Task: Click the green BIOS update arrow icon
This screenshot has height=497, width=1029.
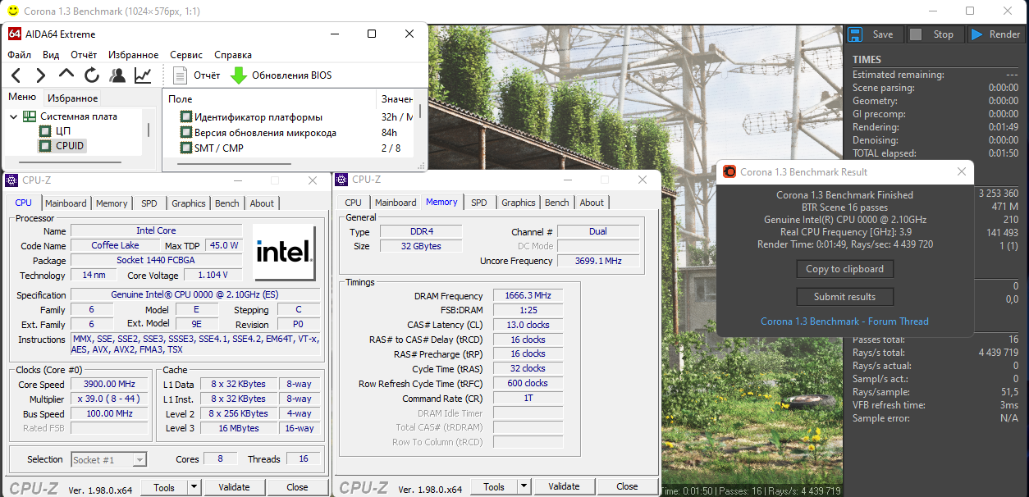Action: coord(239,75)
